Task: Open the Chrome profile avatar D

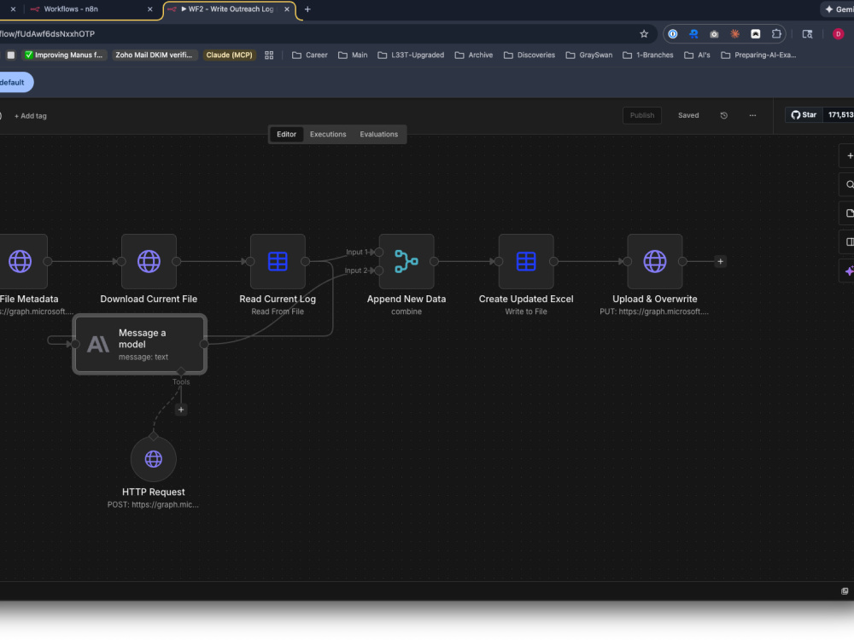Action: 839,34
